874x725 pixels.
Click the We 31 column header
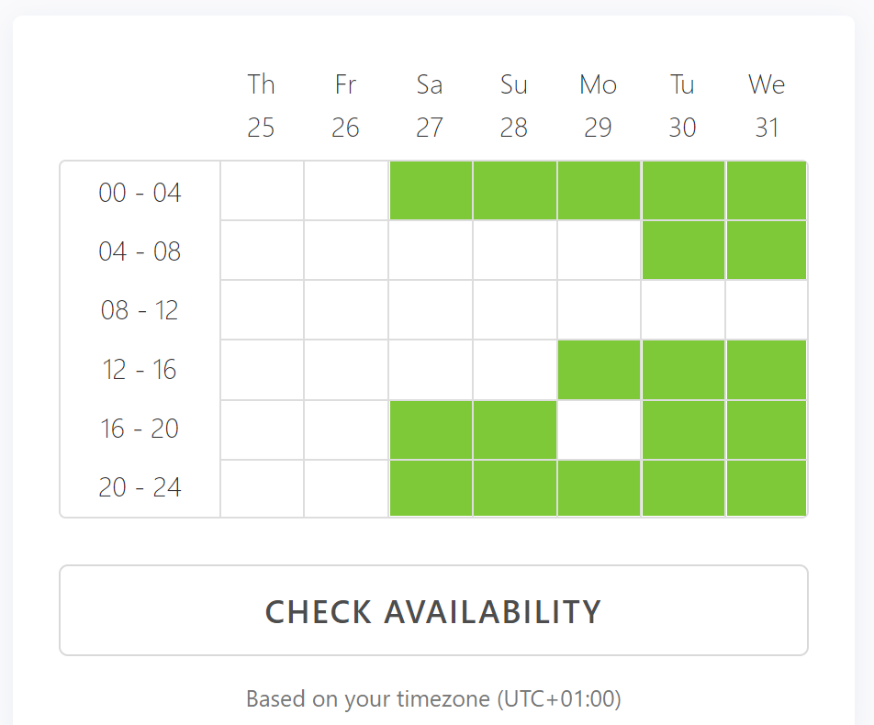point(767,106)
